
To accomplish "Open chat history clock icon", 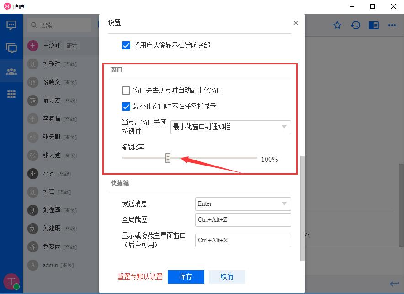I will pos(356,25).
